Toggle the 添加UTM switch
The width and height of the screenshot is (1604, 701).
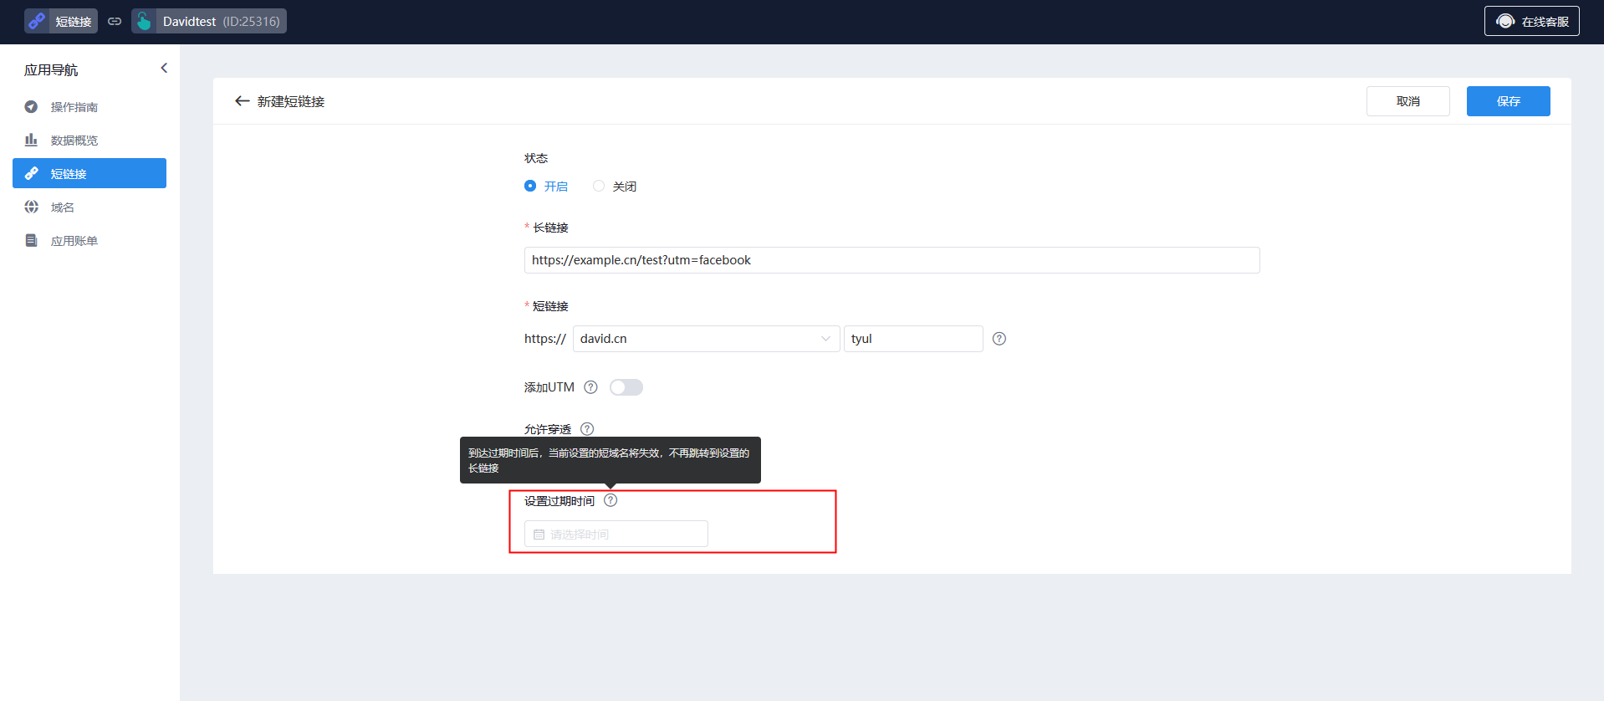[x=626, y=387]
